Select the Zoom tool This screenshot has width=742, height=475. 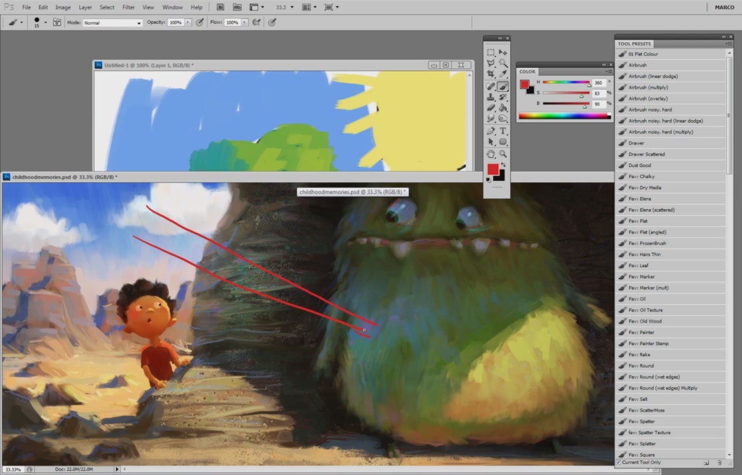pos(503,154)
